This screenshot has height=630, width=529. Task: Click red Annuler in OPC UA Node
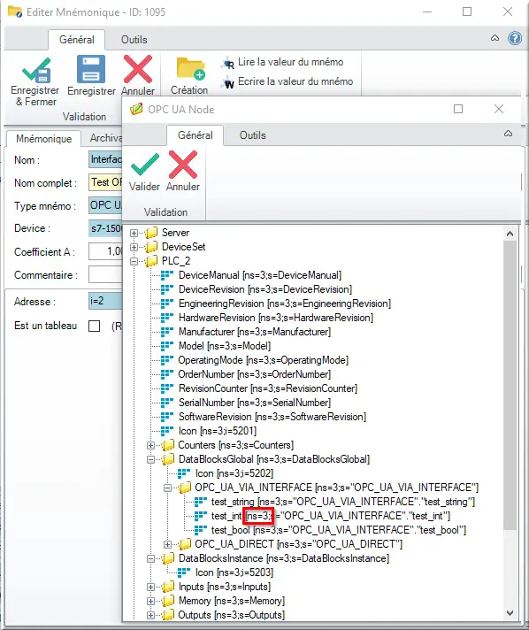click(x=183, y=165)
